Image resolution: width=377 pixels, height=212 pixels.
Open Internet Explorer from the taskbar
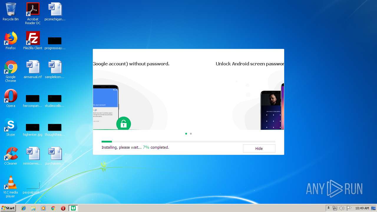coord(24,208)
